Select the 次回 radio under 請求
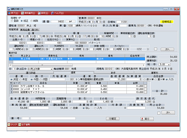 (41, 79)
